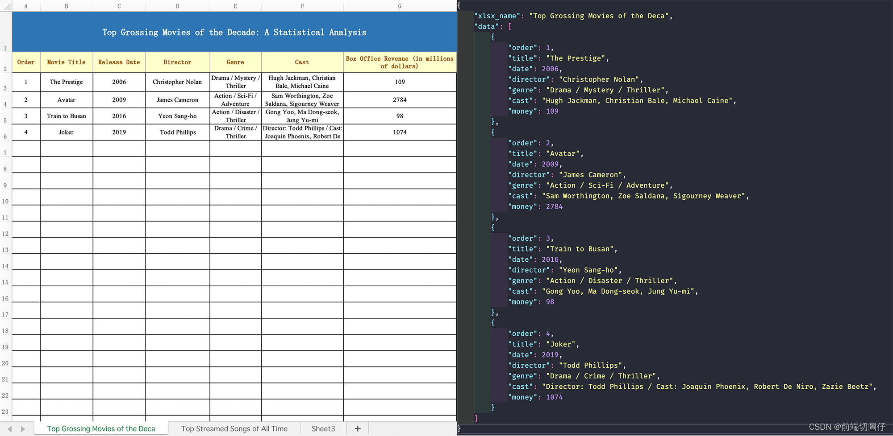
Task: Click JSON "money": 2784 line
Action: tap(535, 207)
